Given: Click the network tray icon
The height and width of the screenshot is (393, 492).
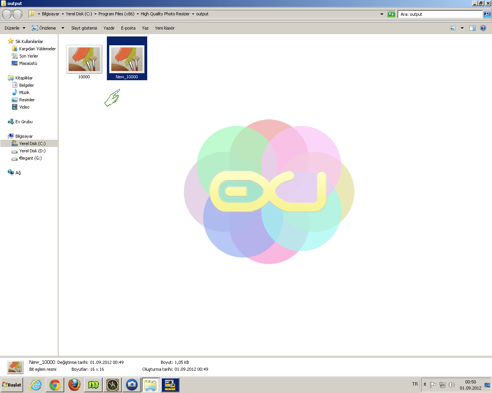Looking at the screenshot, I should click(x=442, y=385).
